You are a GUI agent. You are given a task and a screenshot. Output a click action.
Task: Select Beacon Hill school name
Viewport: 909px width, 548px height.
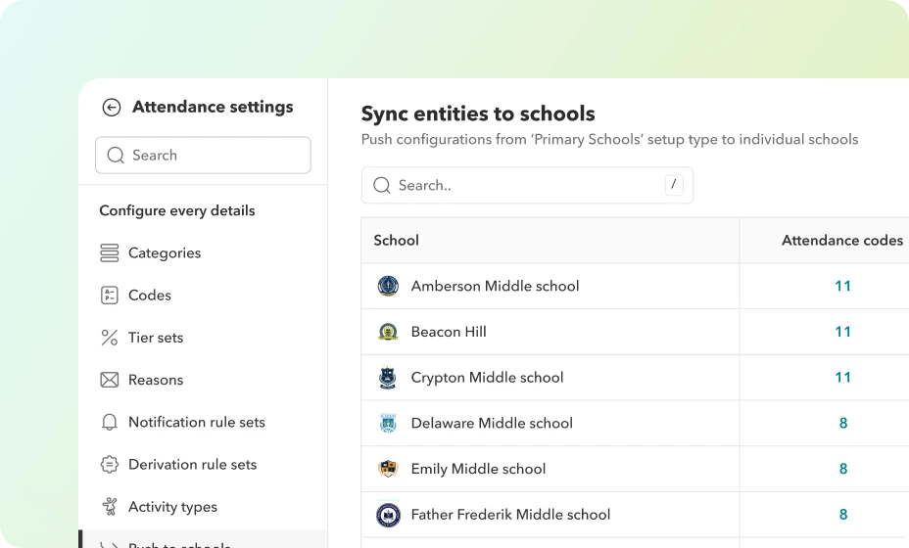[x=449, y=332]
